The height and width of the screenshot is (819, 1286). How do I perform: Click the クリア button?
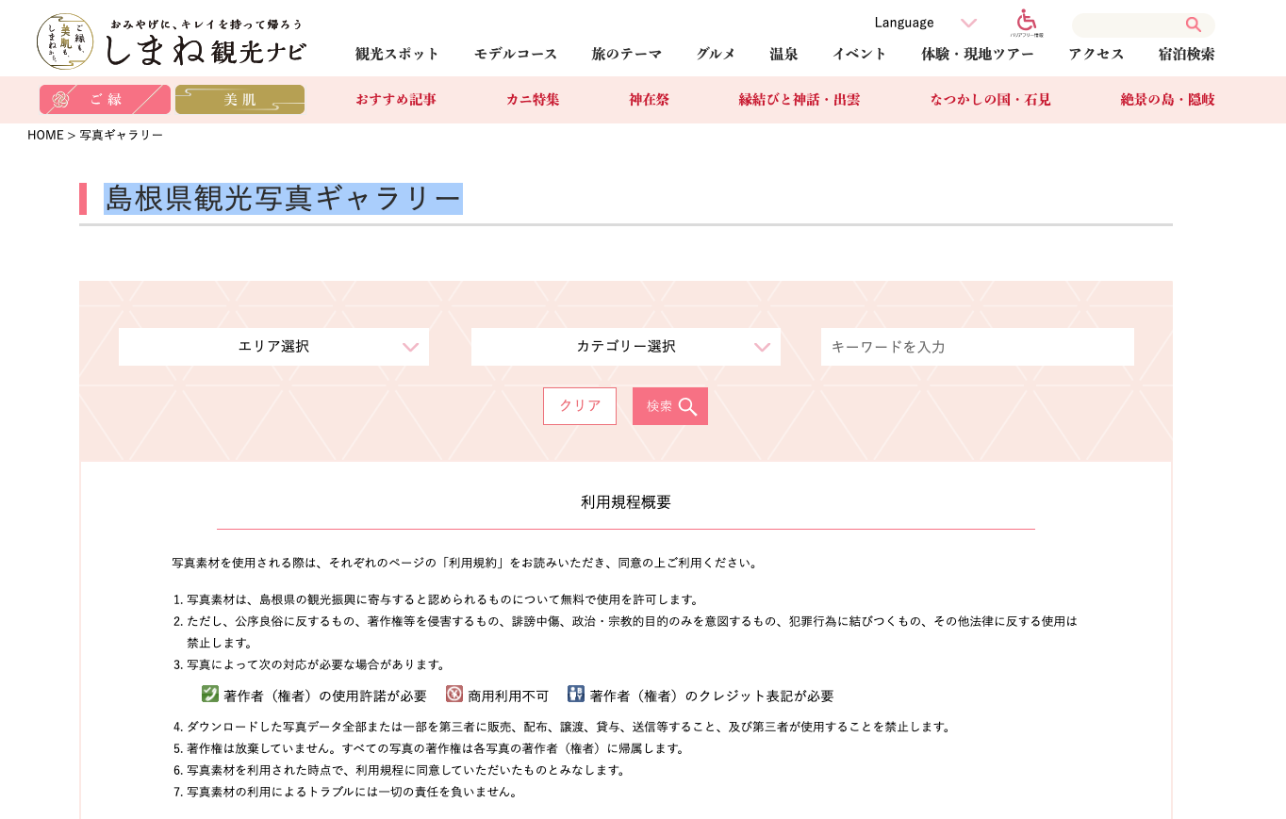coord(580,406)
